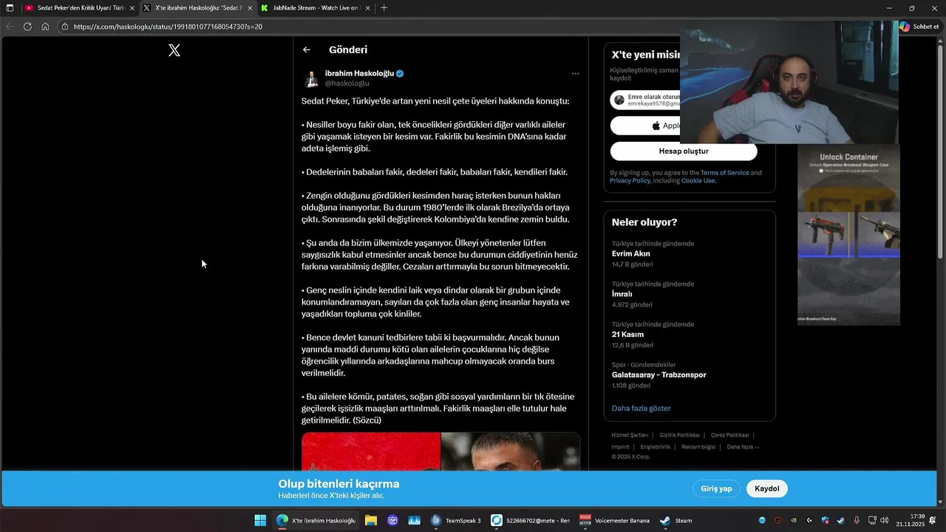Open the X logo home link
Screen dimensions: 946x532
[174, 50]
